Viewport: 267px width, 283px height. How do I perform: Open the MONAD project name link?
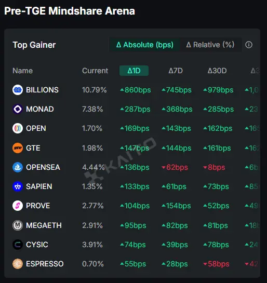[x=40, y=109]
